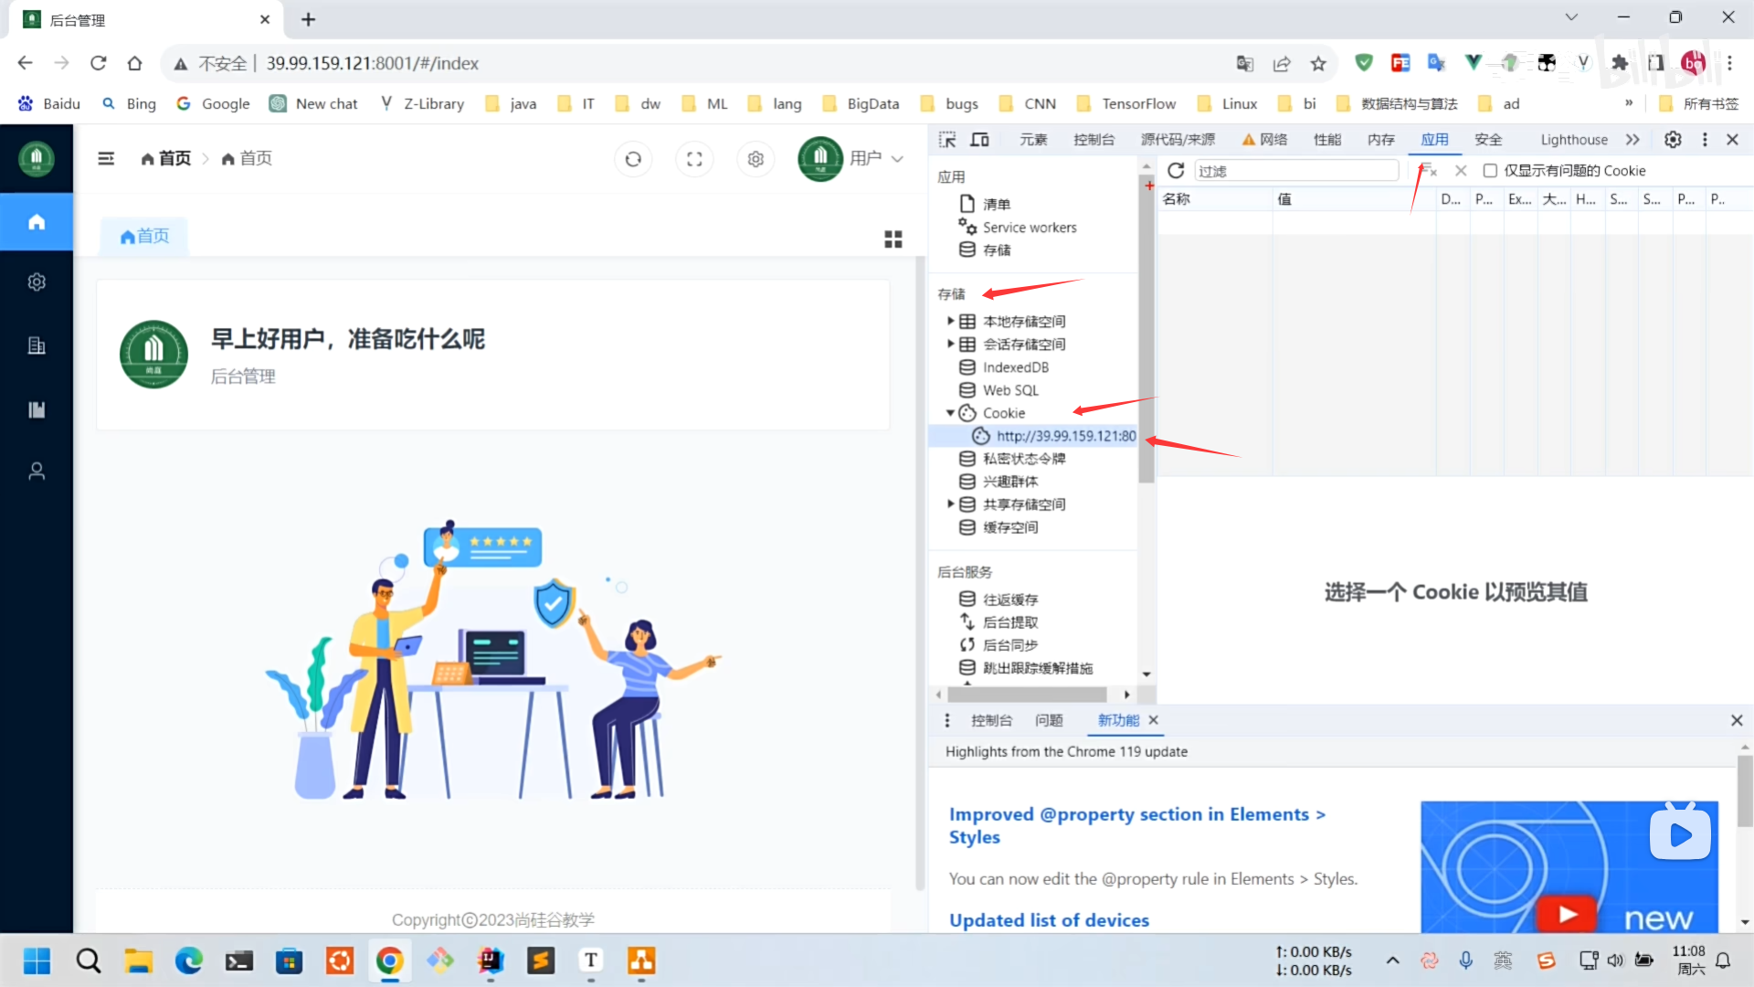Toggle fullscreen icon in admin header

[694, 159]
